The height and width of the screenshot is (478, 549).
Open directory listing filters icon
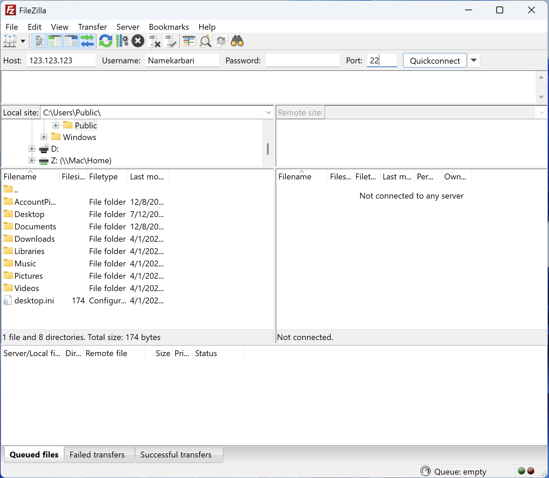(189, 41)
